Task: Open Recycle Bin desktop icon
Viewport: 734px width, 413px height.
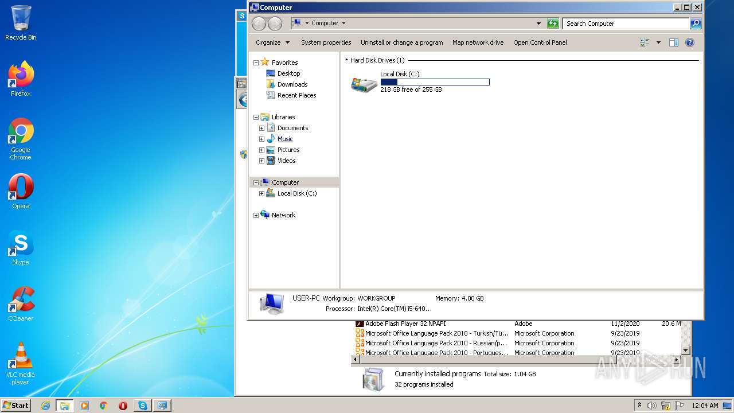Action: 21,23
